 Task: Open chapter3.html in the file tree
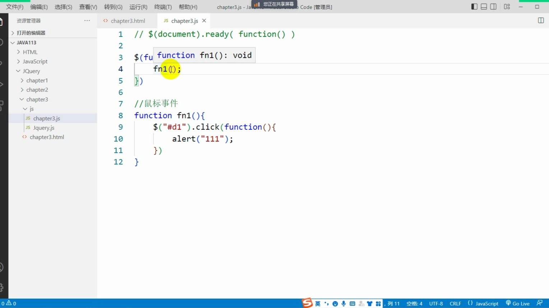53,137
